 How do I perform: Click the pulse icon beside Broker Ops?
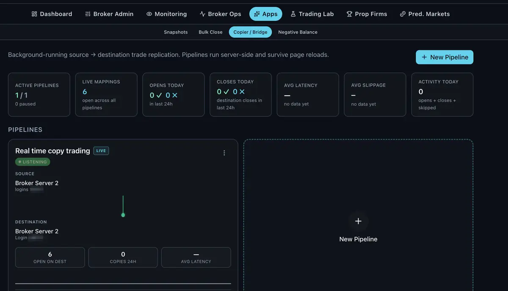pos(202,14)
